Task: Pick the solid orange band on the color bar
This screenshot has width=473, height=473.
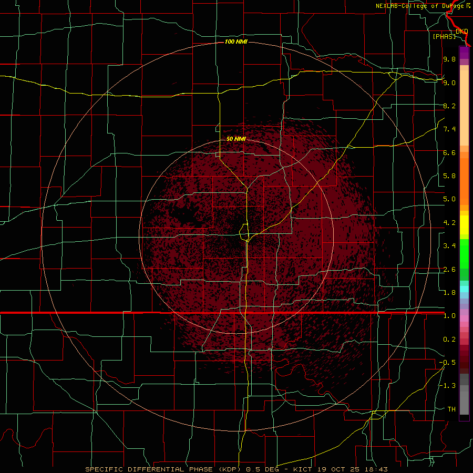Action: tap(464, 182)
